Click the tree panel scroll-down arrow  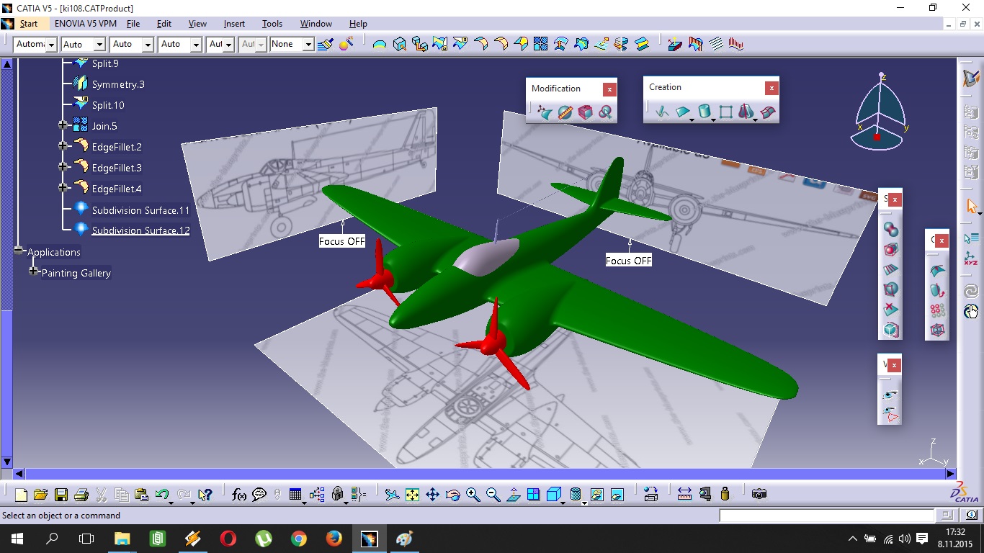[7, 462]
